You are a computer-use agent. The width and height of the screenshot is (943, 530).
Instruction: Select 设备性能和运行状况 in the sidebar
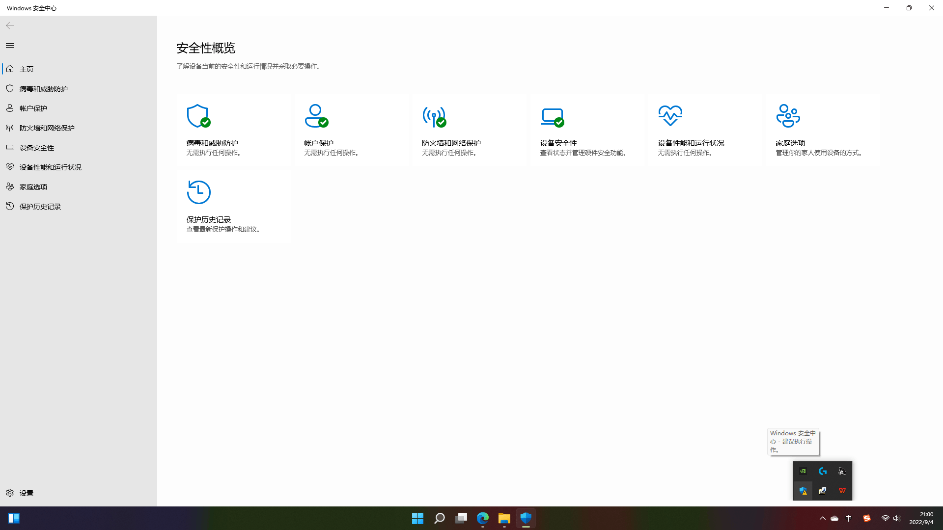[x=79, y=167]
